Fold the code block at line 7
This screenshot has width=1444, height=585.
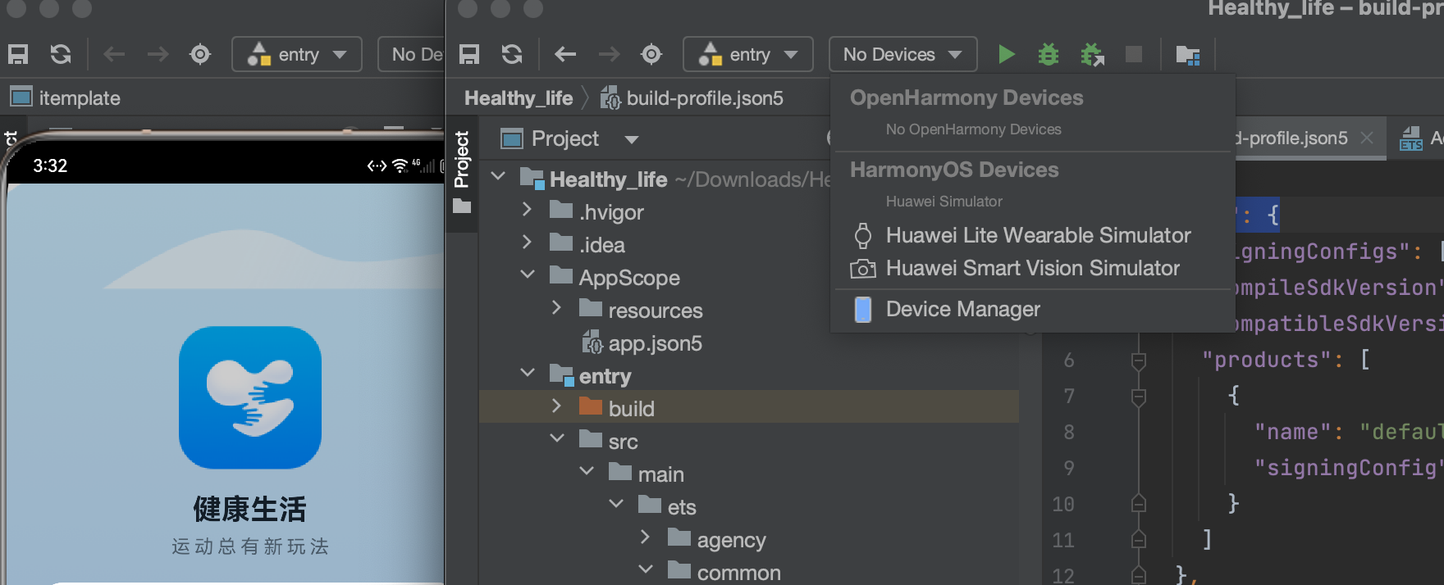click(1139, 397)
